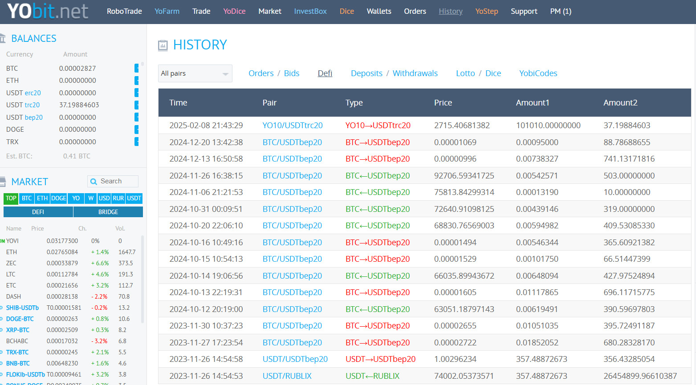Select DOGE-BTC in market list

pos(20,319)
